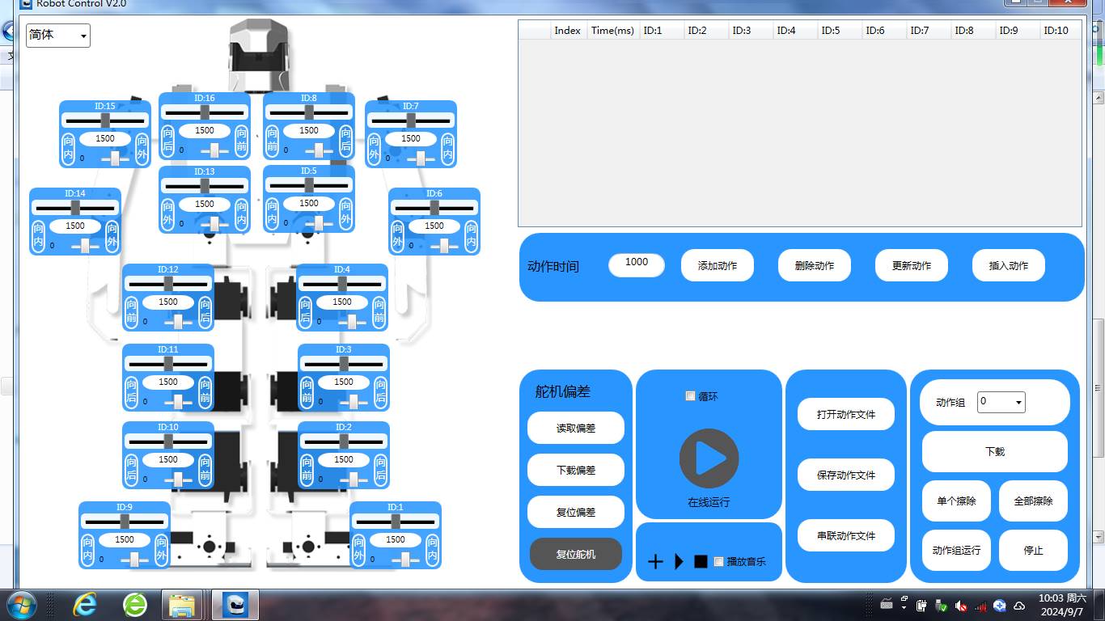Click the small black play triangle icon
This screenshot has height=621, width=1105.
(x=679, y=562)
